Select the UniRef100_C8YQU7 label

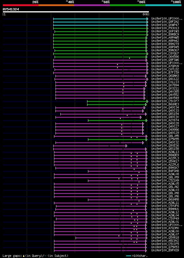(x=165, y=53)
